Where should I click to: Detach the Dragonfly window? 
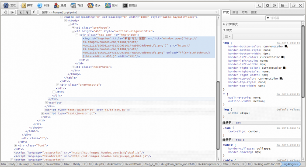(x=293, y=6)
